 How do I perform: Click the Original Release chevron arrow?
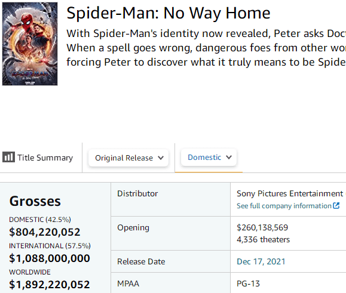click(161, 158)
